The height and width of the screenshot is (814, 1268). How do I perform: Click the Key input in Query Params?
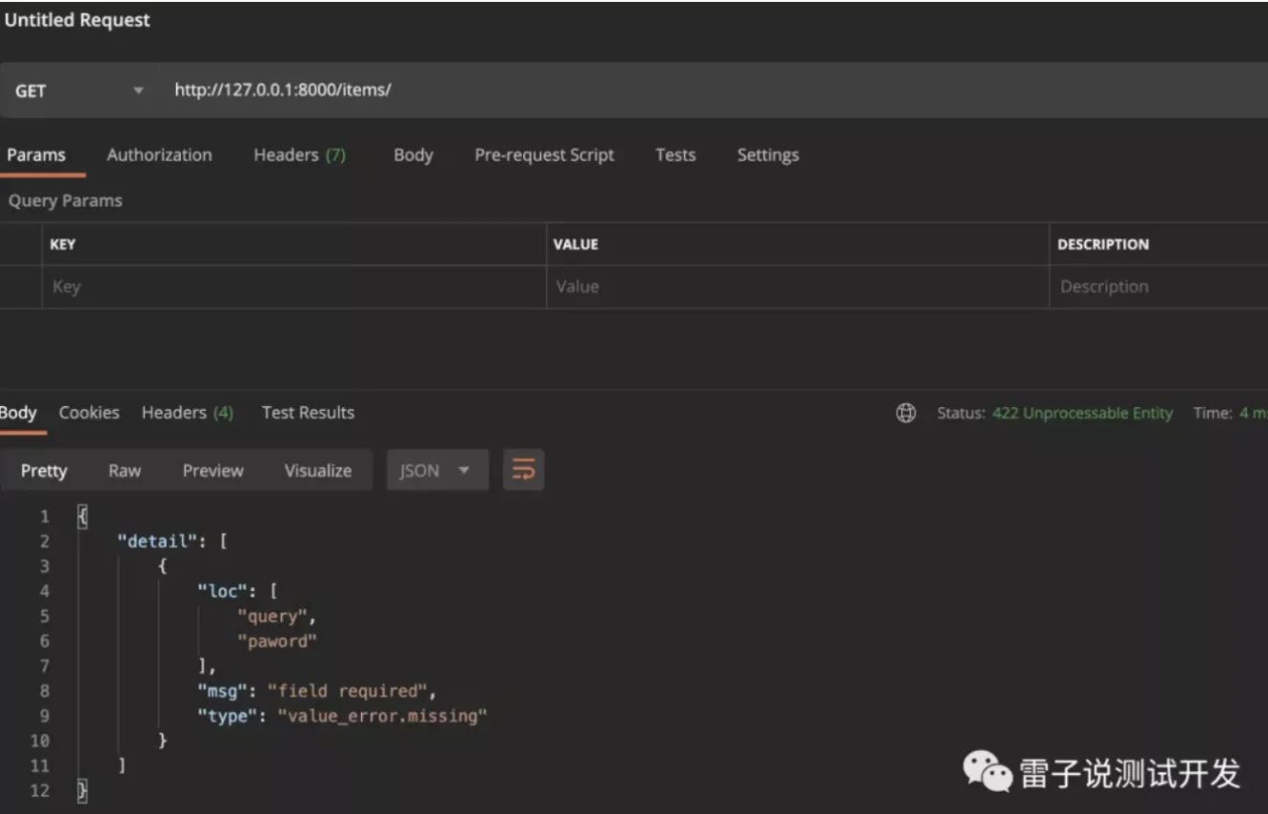click(x=293, y=287)
